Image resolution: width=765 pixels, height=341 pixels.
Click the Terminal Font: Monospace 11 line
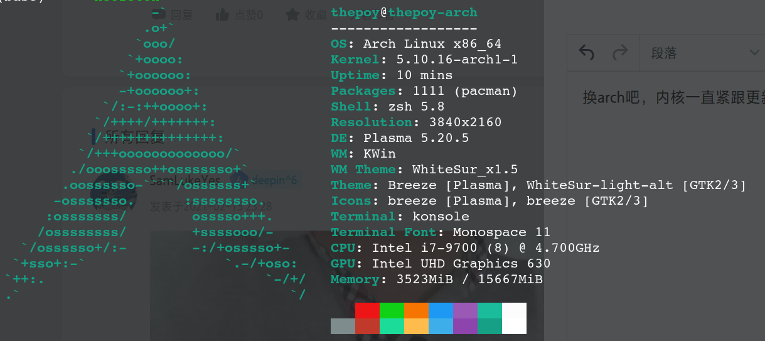click(x=441, y=232)
